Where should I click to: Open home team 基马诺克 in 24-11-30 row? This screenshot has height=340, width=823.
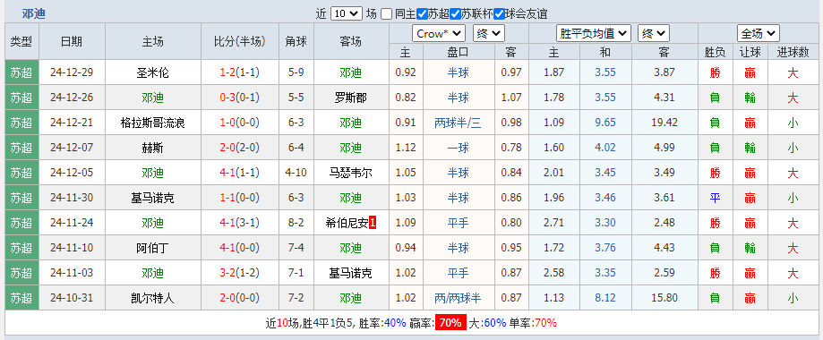(153, 198)
